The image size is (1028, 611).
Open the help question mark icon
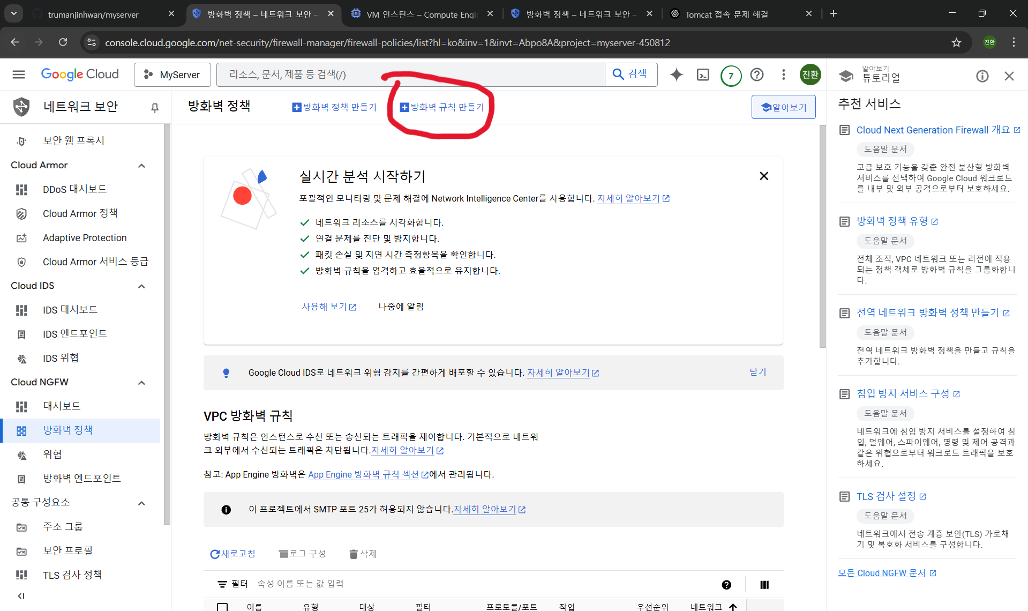[757, 75]
